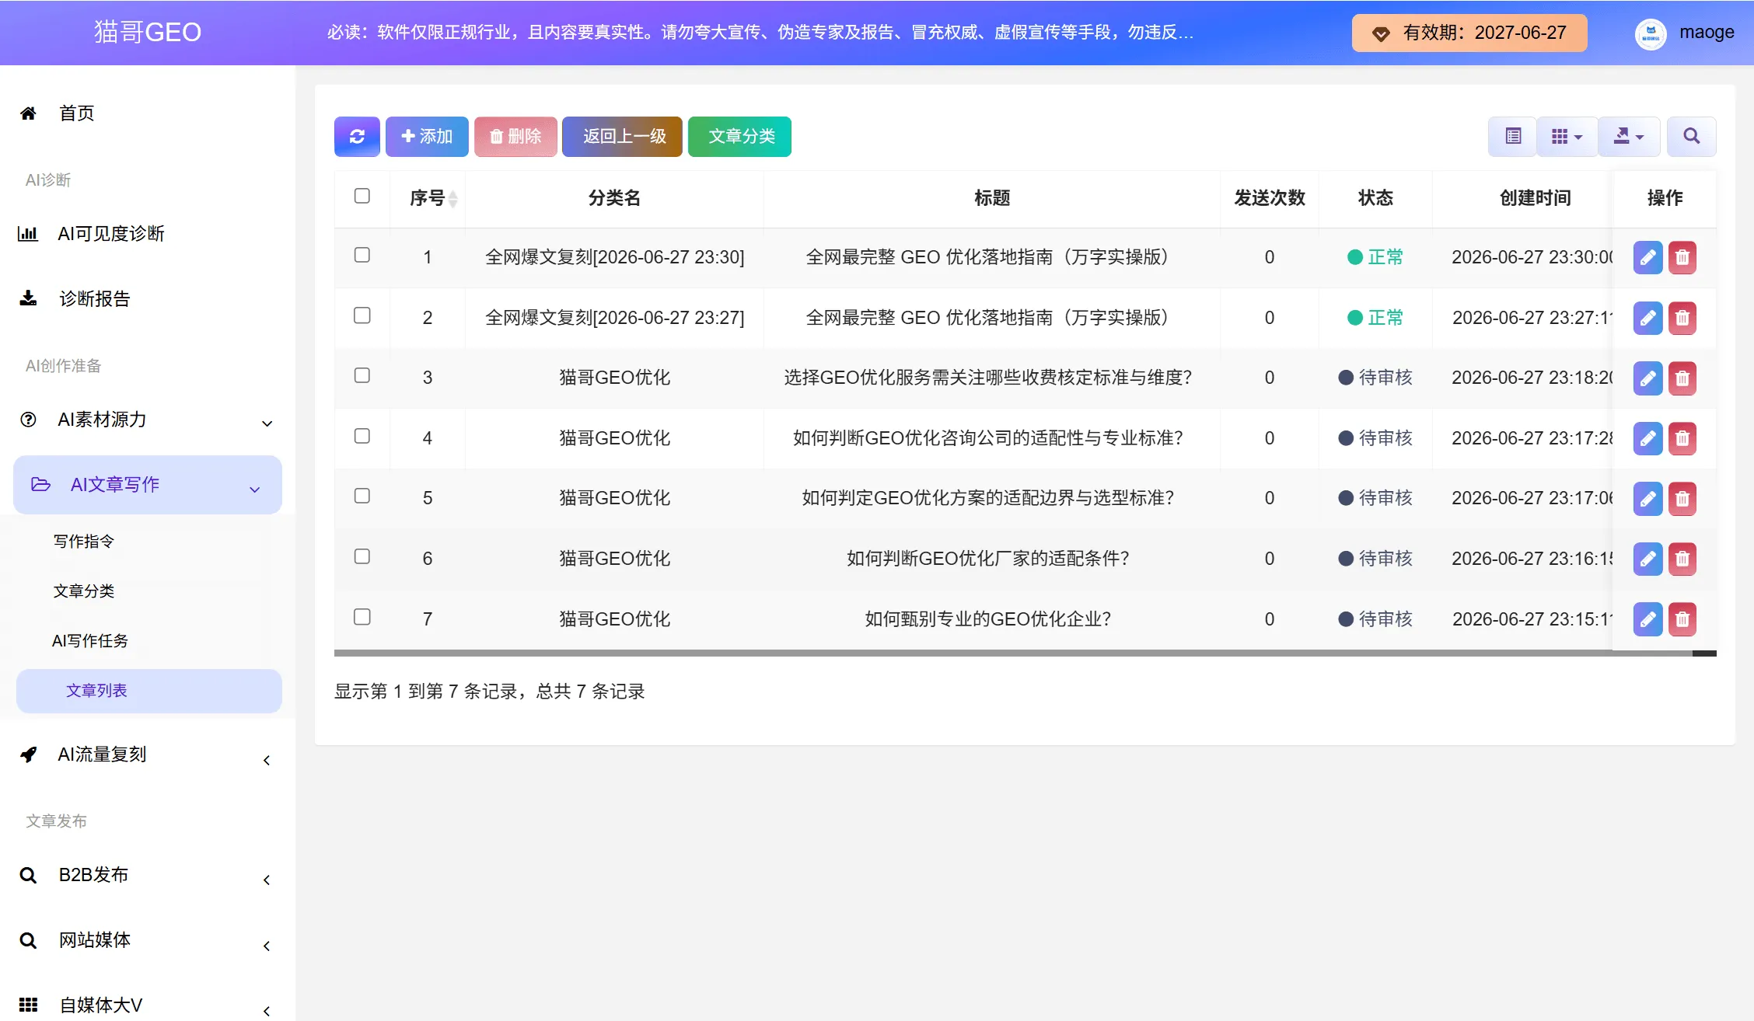
Task: Go to 首页 in sidebar
Action: pyautogui.click(x=76, y=113)
